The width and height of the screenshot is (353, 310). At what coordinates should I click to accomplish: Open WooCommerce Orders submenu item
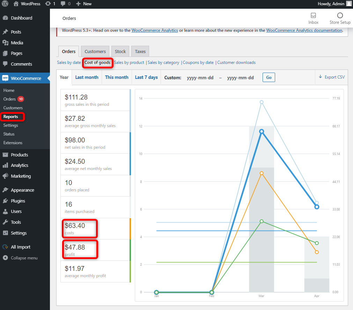[x=9, y=99]
